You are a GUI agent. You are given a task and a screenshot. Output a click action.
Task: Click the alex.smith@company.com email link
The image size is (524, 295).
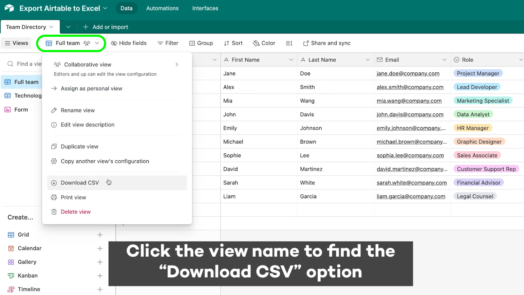pos(410,87)
